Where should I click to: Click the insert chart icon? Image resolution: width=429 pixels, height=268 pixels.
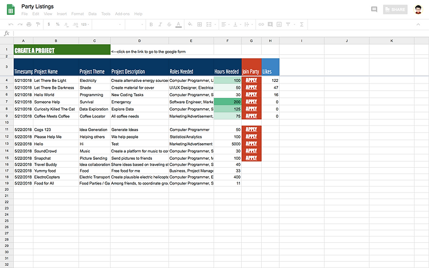pos(279,25)
